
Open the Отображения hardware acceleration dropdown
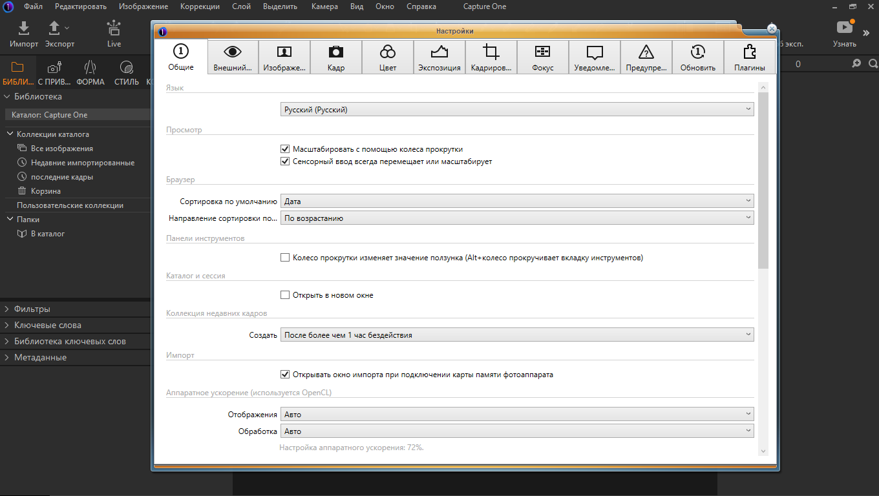coord(517,415)
